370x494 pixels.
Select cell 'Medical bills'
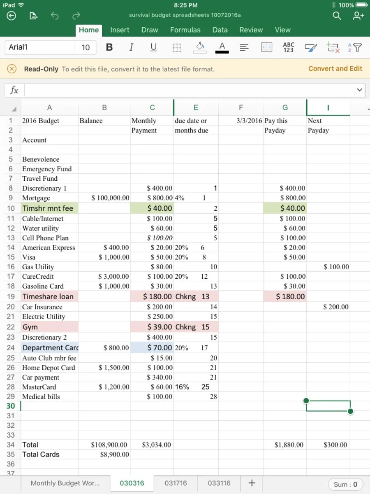[x=49, y=397]
